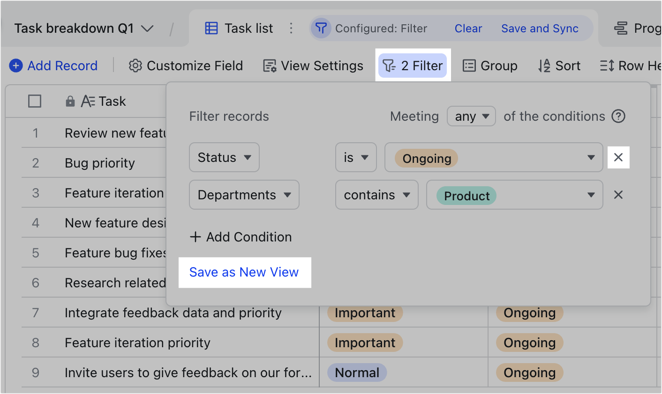Open the Add Record plus icon
662x394 pixels.
point(15,66)
